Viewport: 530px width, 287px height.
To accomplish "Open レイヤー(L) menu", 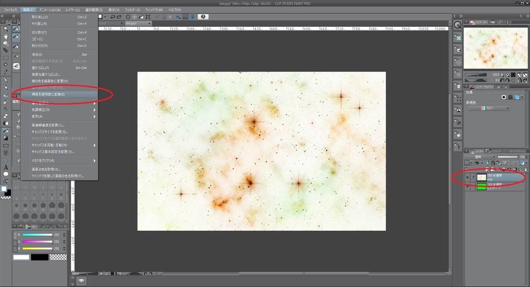I will (x=72, y=10).
